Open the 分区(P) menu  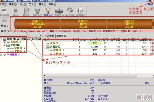pos(23,4)
